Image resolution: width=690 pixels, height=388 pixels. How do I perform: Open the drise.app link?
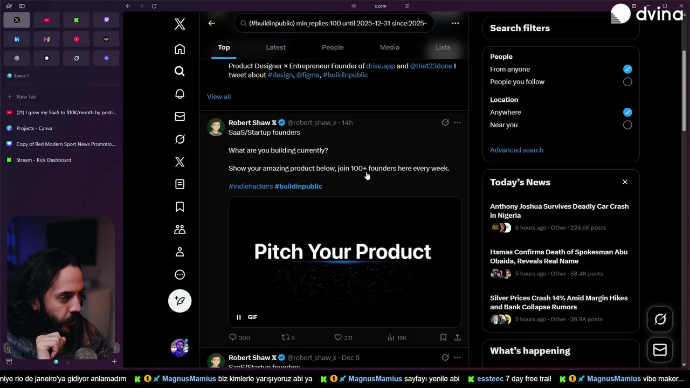pyautogui.click(x=381, y=66)
